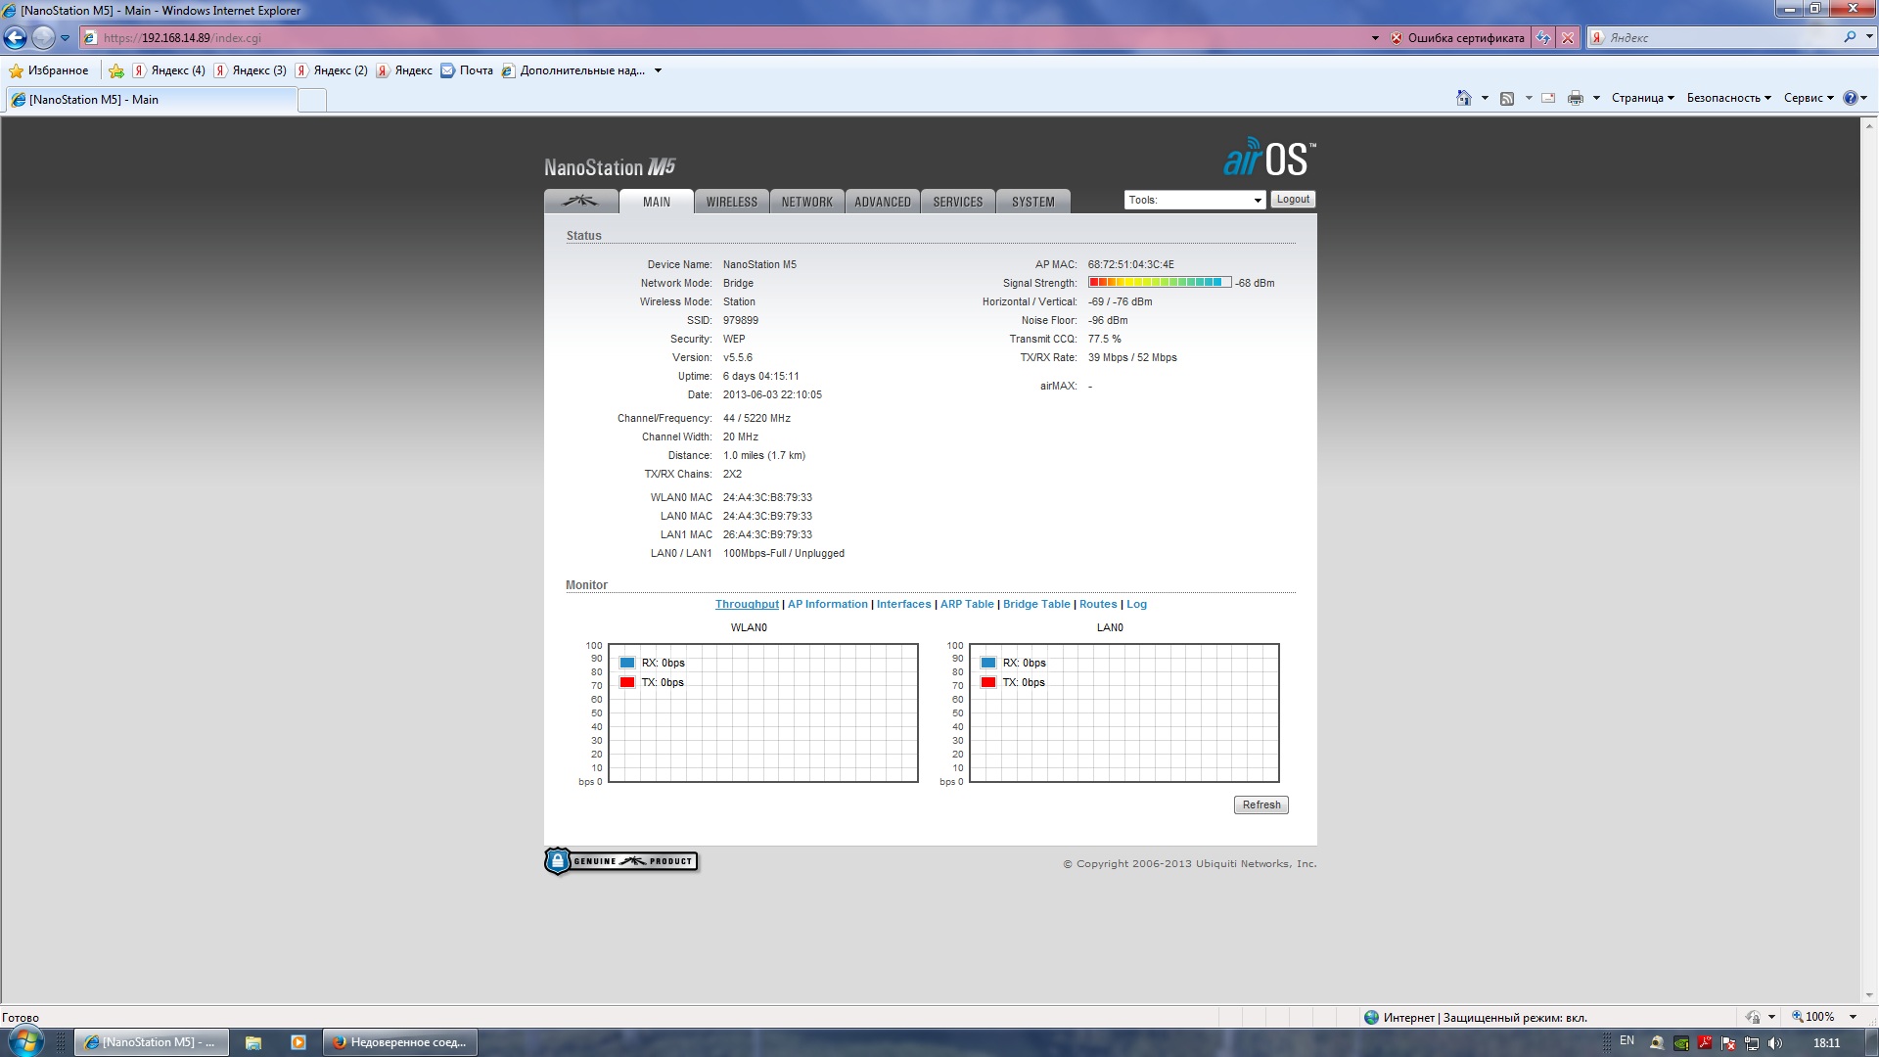Switch to the MAIN tab
This screenshot has height=1057, width=1879.
tap(657, 202)
